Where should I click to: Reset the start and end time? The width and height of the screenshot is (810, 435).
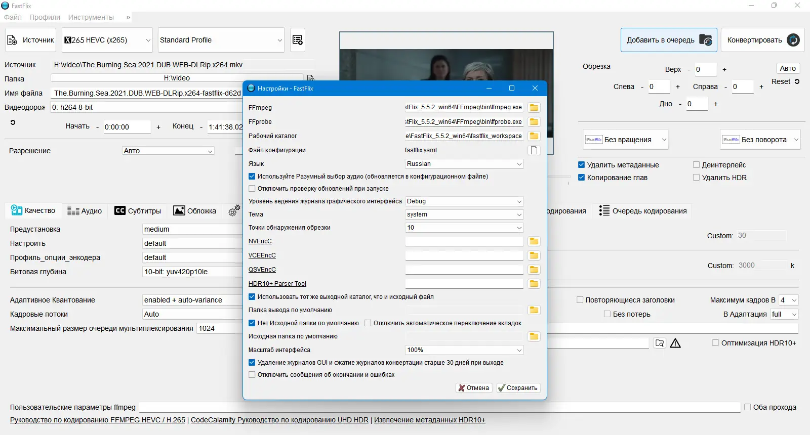pos(13,122)
